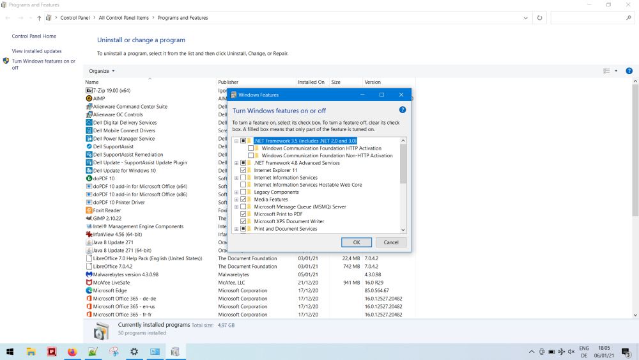Open the Organize dropdown
This screenshot has height=360, width=639.
(102, 71)
